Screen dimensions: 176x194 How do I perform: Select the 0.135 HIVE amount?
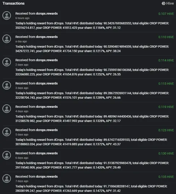[166, 177]
